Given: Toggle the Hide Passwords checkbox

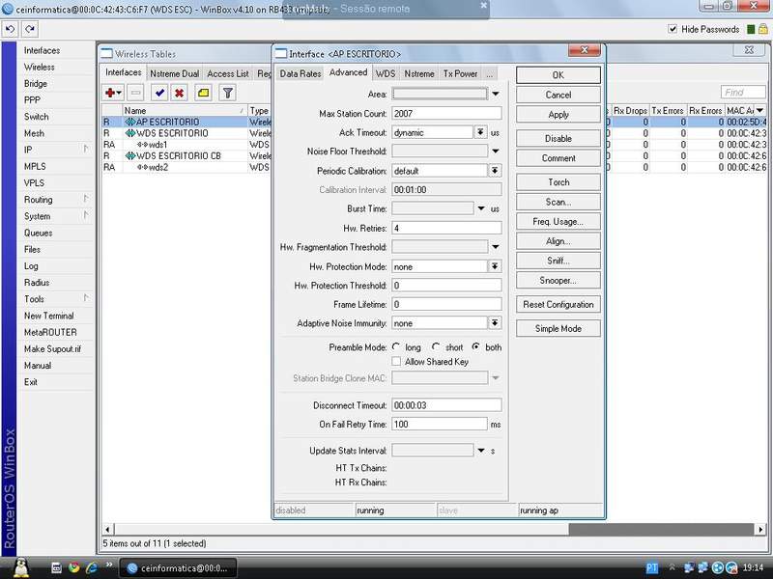Looking at the screenshot, I should point(673,30).
